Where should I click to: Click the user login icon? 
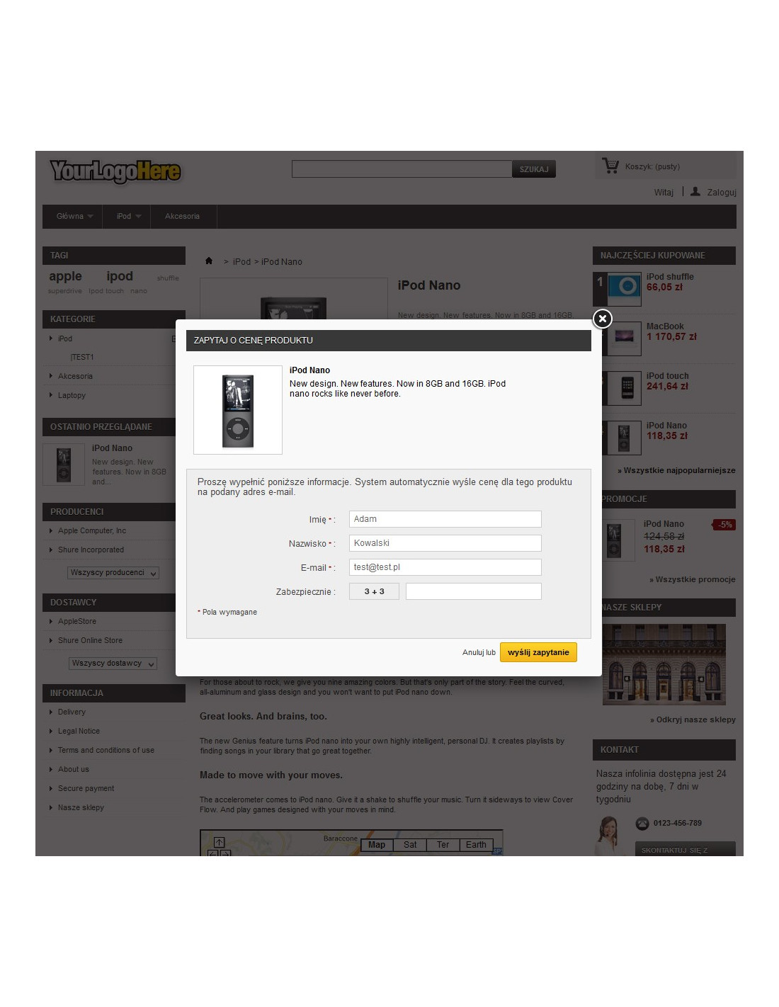(695, 191)
